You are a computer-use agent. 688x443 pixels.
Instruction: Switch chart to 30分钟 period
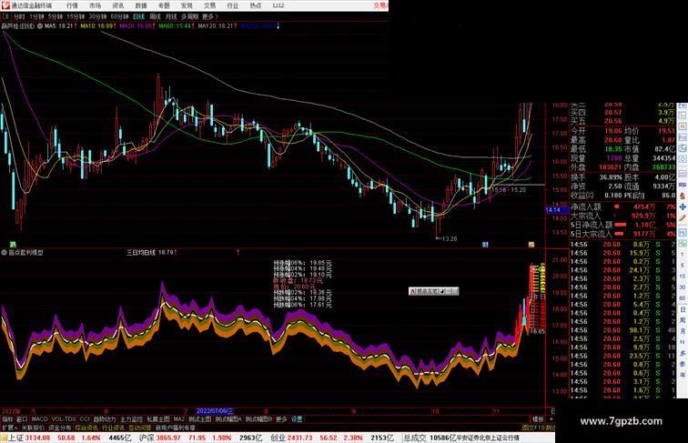(97, 16)
